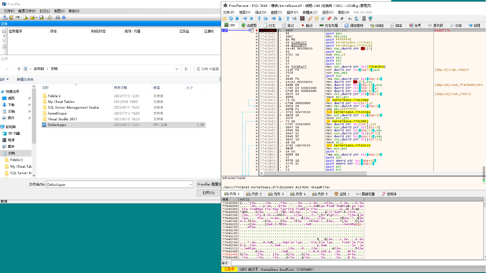
Task: Switch to the 断点 breakpoints tab
Action: click(307, 25)
